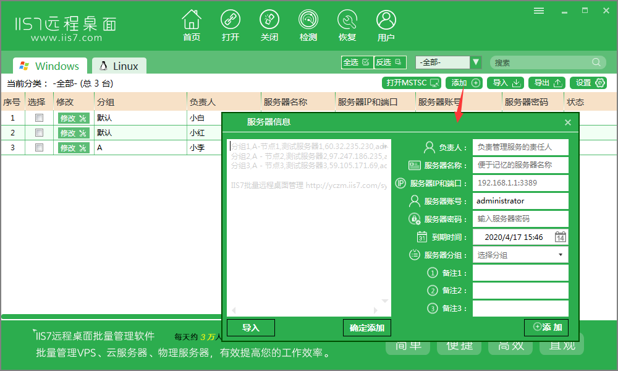This screenshot has width=618, height=371.
Task: Click the main list horizontal scrollbar
Action: 111,316
